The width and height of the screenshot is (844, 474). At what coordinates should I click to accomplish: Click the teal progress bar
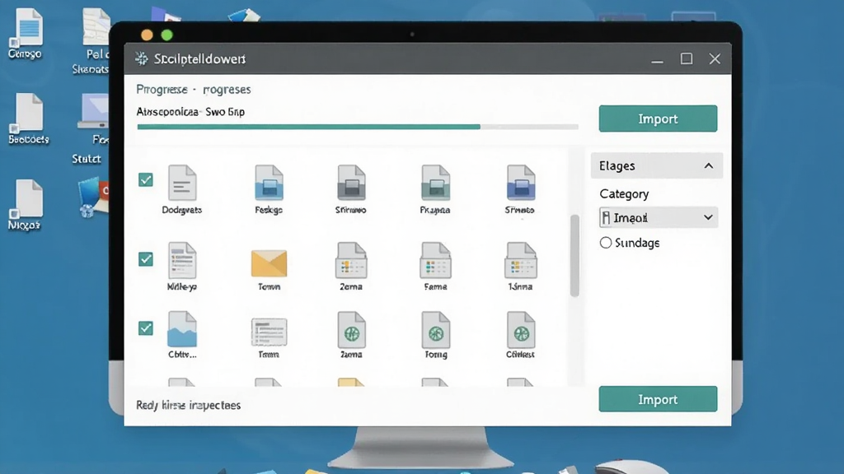click(x=358, y=127)
